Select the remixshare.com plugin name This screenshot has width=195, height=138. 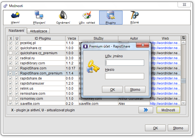coord(33,93)
